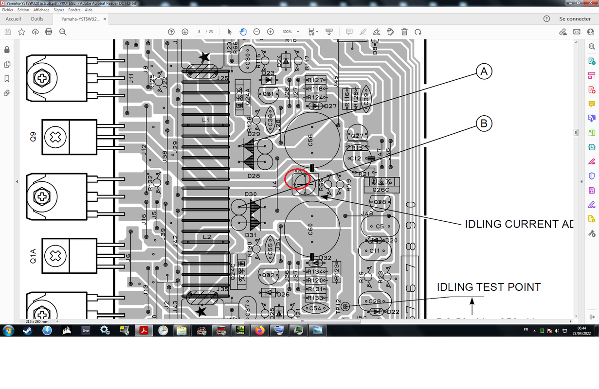Open Steam from the taskbar
The height and width of the screenshot is (389, 599).
pos(28,330)
